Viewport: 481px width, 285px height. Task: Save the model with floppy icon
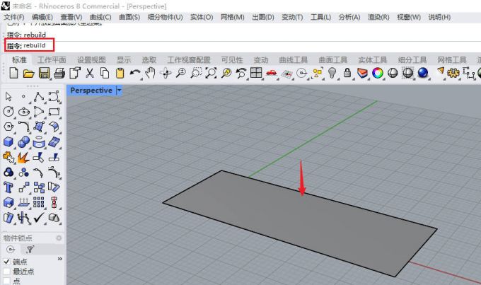(x=44, y=74)
